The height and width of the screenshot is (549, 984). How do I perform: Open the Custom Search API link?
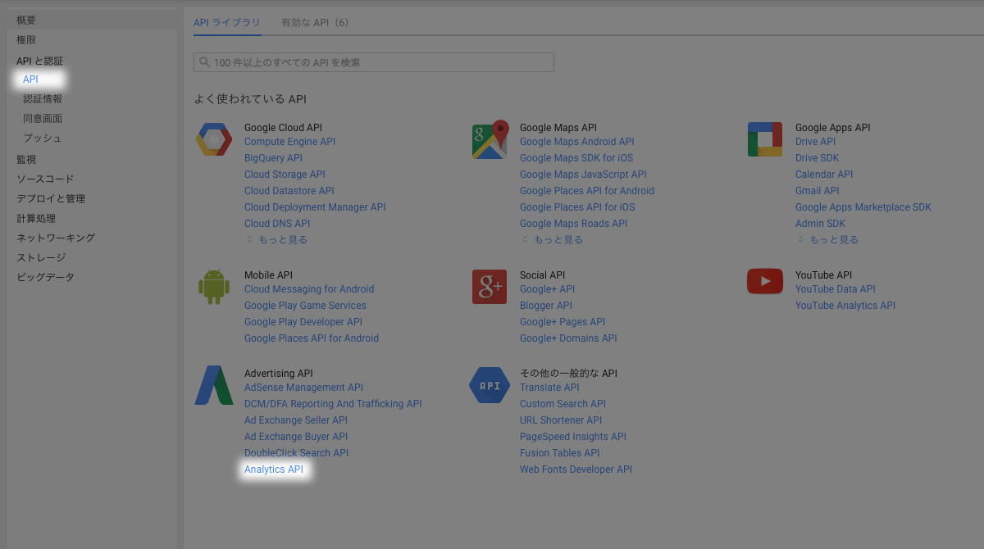[563, 404]
